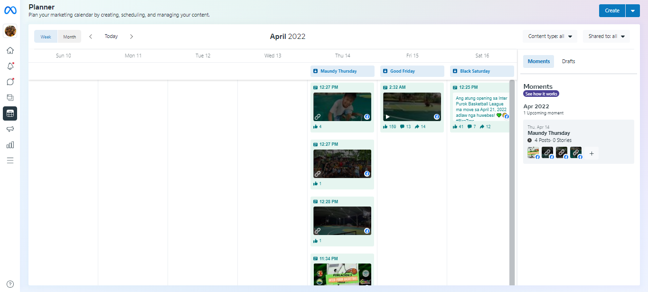Click link icon on 12:28 PM post thumbnail
648x292 pixels.
click(x=317, y=231)
